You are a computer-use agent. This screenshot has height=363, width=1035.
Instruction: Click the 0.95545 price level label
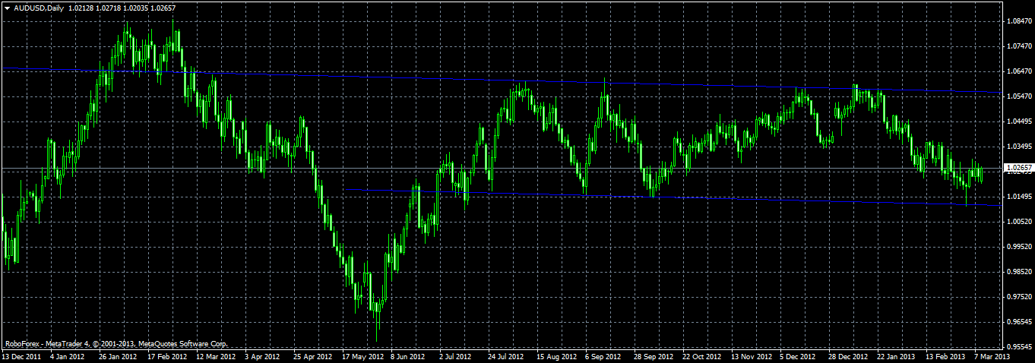[1018, 347]
